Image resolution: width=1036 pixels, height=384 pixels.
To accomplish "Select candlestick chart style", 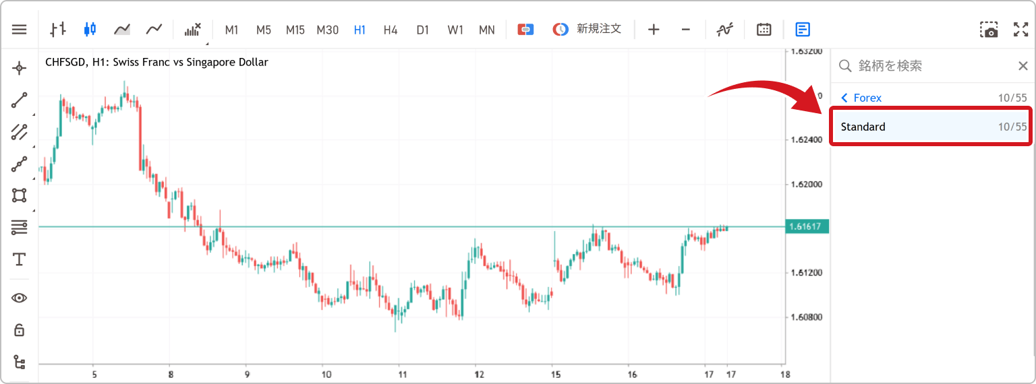I will 90,29.
